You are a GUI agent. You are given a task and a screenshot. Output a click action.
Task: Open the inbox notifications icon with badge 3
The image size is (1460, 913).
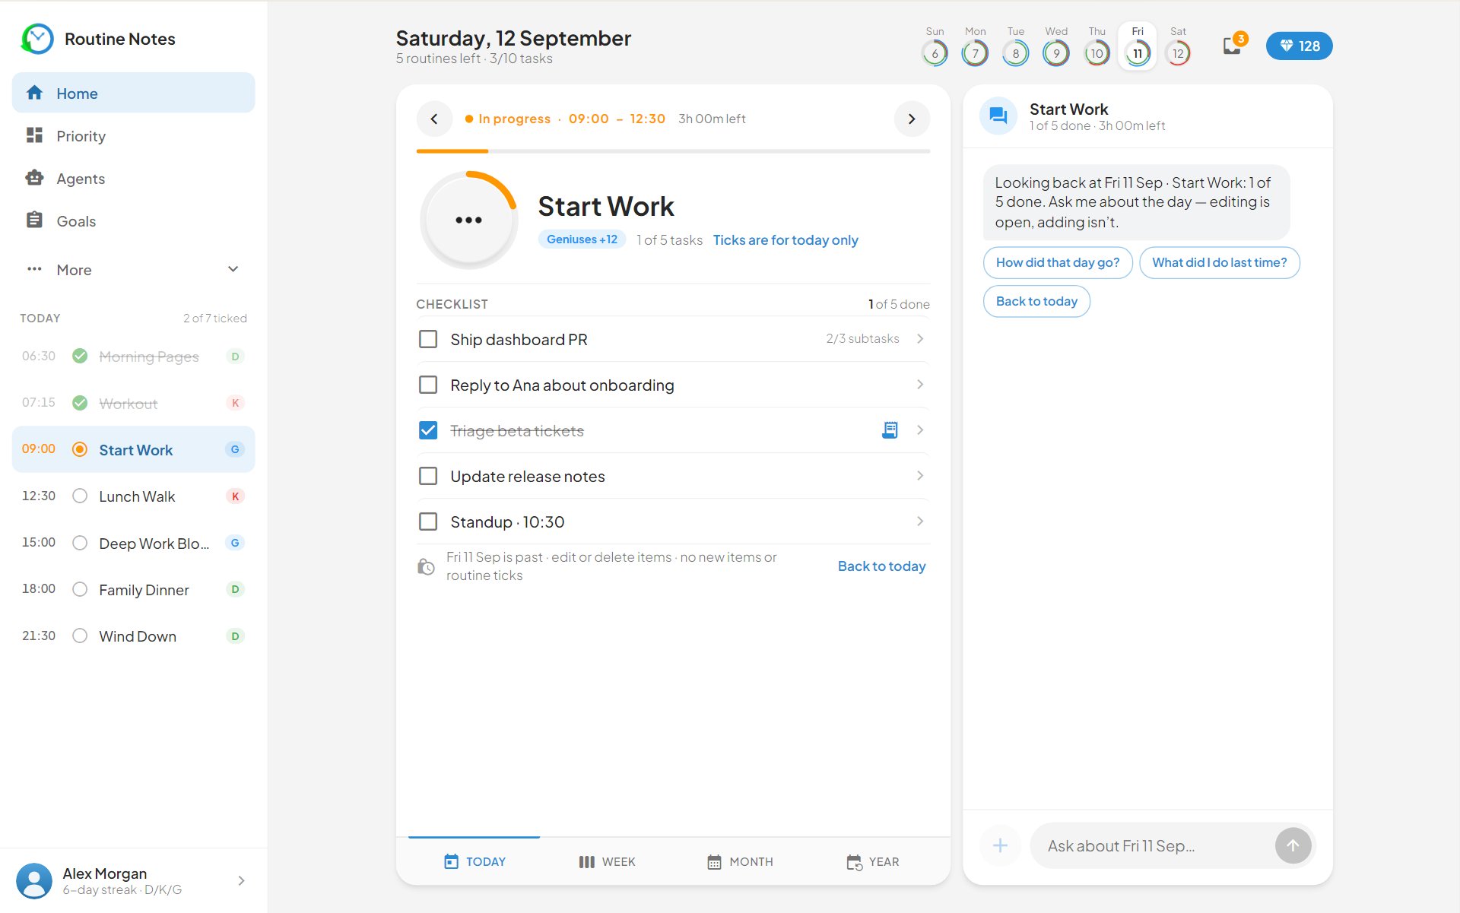point(1233,45)
